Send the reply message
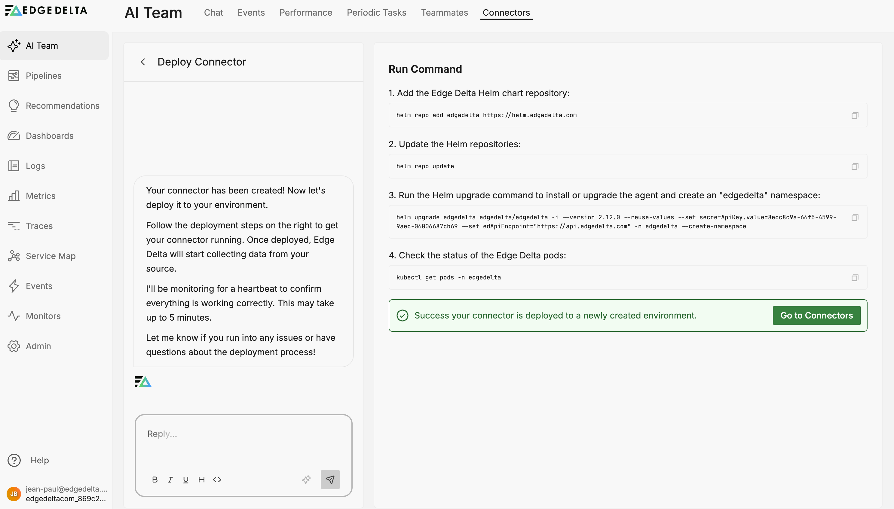Viewport: 894px width, 509px height. click(x=330, y=479)
